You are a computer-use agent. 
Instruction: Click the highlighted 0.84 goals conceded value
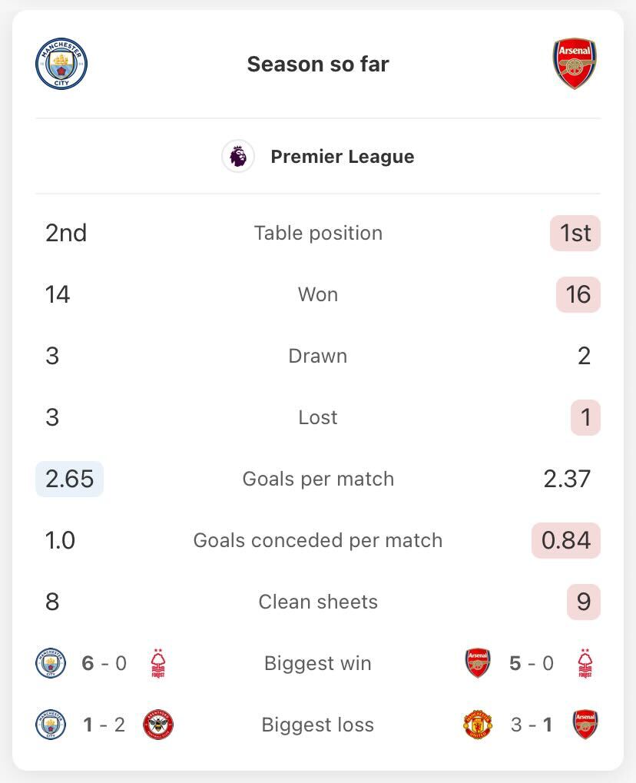[x=566, y=540]
